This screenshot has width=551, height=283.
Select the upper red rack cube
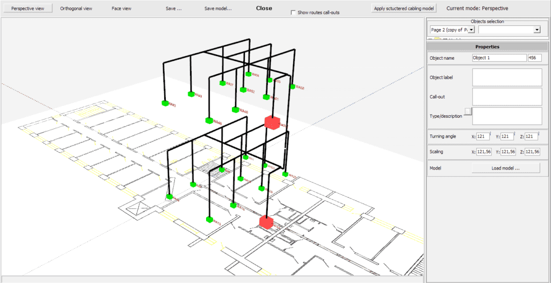(x=272, y=122)
